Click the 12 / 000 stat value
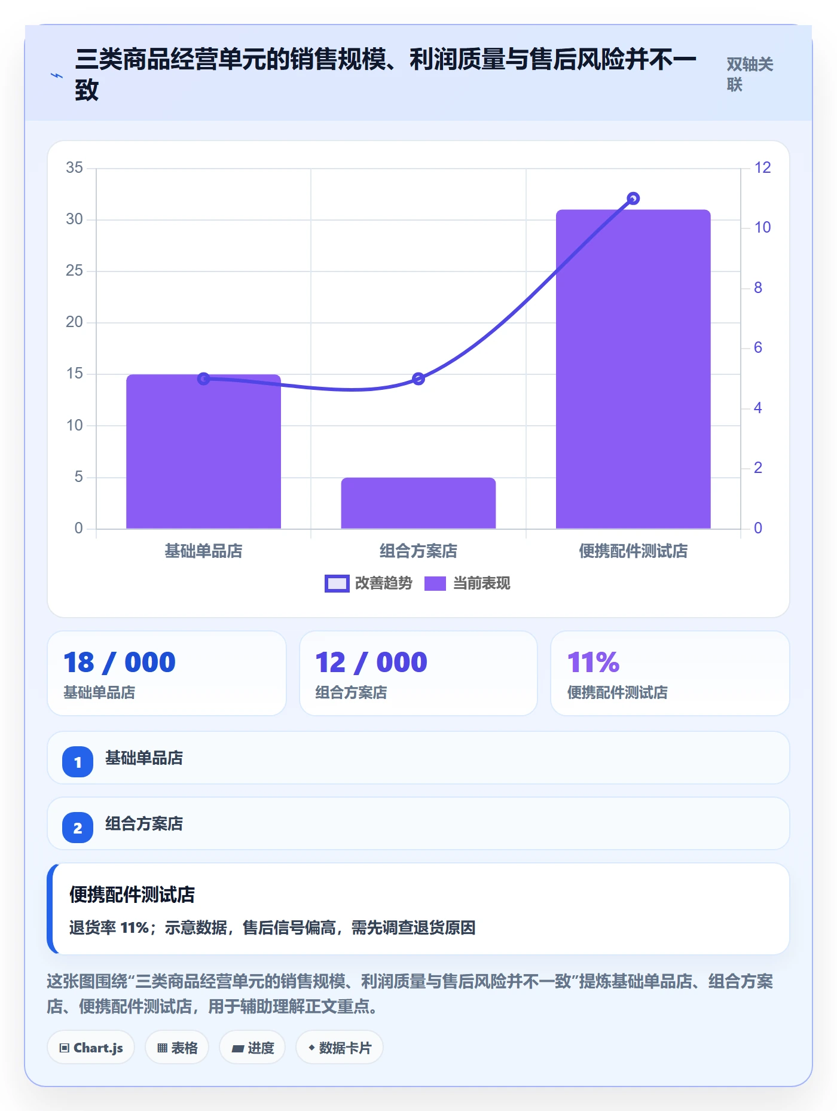The height and width of the screenshot is (1111, 837). click(x=371, y=663)
